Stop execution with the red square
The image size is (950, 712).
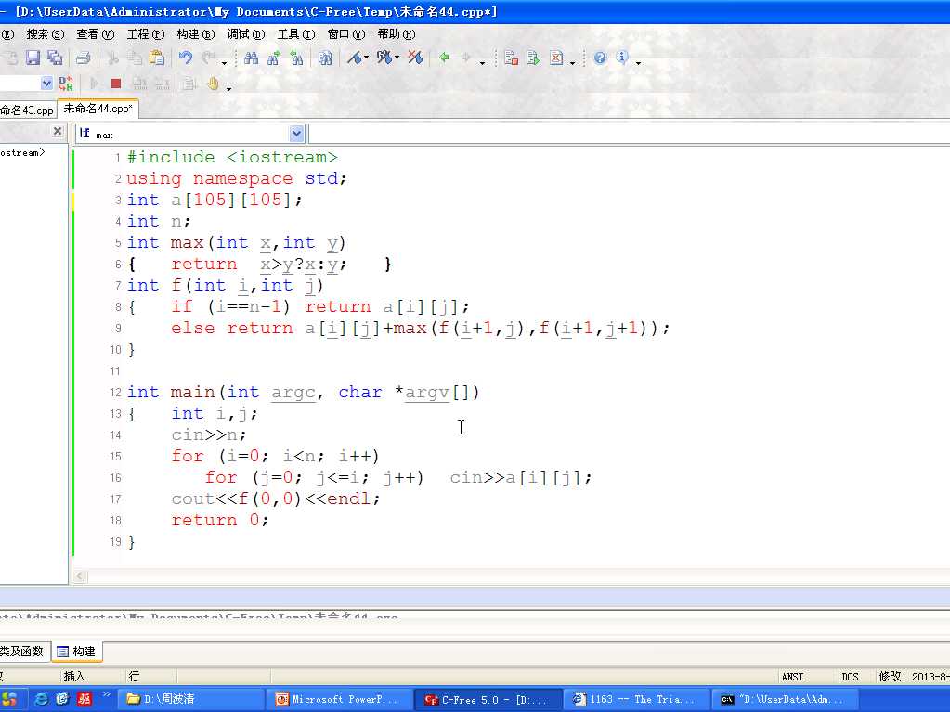pos(116,84)
